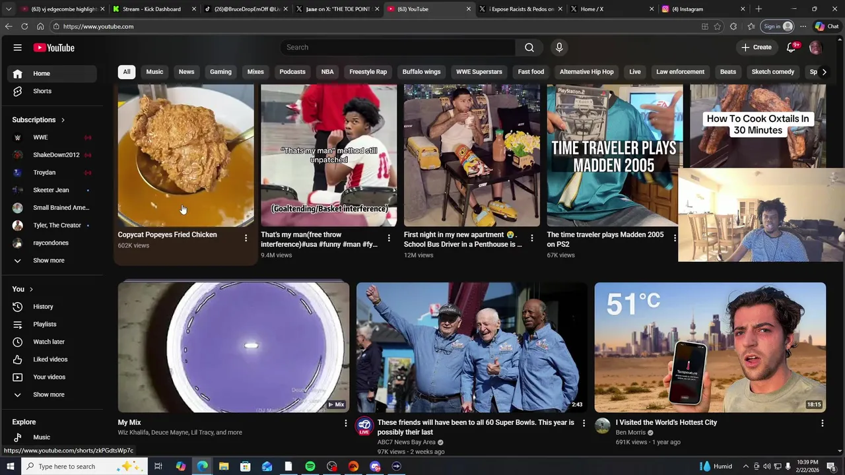Image resolution: width=845 pixels, height=475 pixels.
Task: Open the My Mix playlist thumbnail
Action: click(234, 347)
